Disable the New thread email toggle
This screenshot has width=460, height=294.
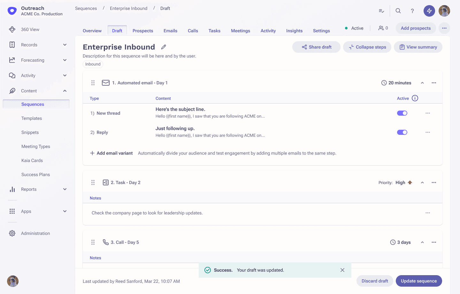402,113
